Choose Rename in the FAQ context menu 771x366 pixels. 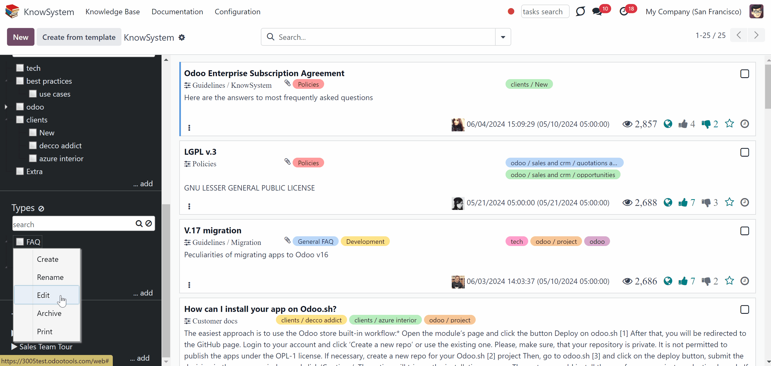pos(47,277)
